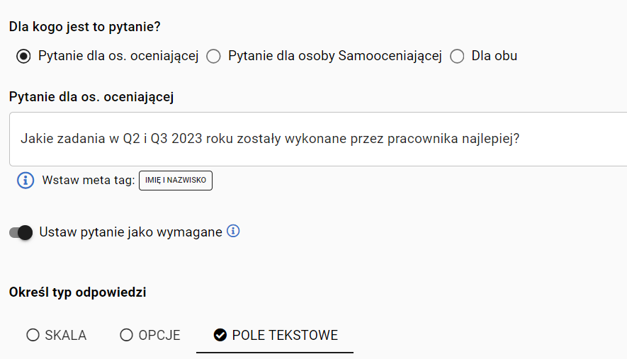Pick the "Dla obu" radio button
Image resolution: width=627 pixels, height=359 pixels.
457,56
